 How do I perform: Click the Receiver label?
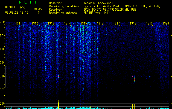point(56,10)
